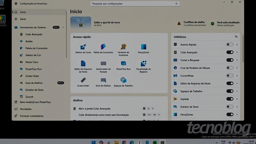Open FancyZones chevron in Utilitários list

237,114
